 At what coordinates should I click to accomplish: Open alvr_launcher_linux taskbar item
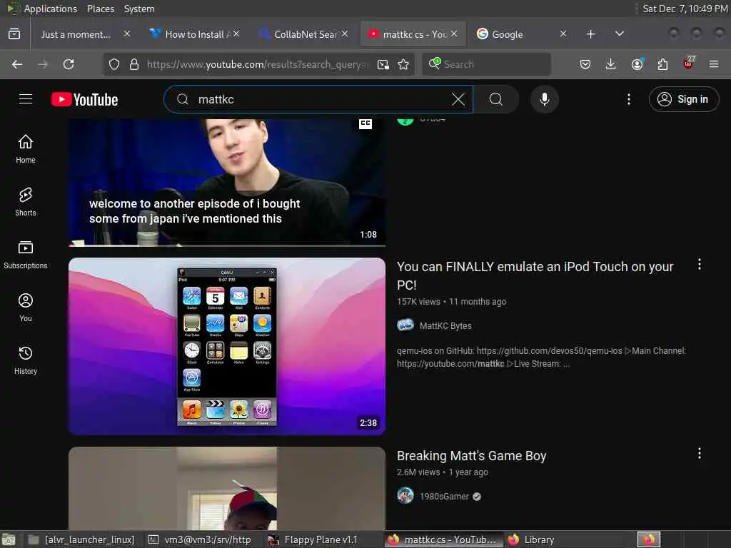tap(81, 539)
